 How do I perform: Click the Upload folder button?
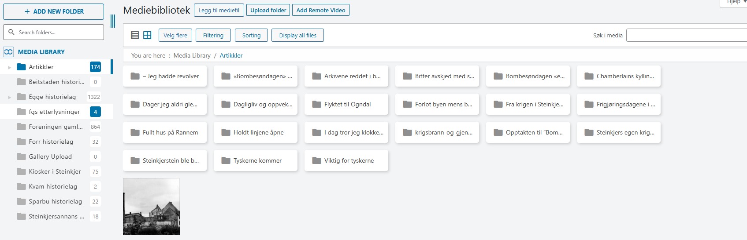[x=268, y=10]
